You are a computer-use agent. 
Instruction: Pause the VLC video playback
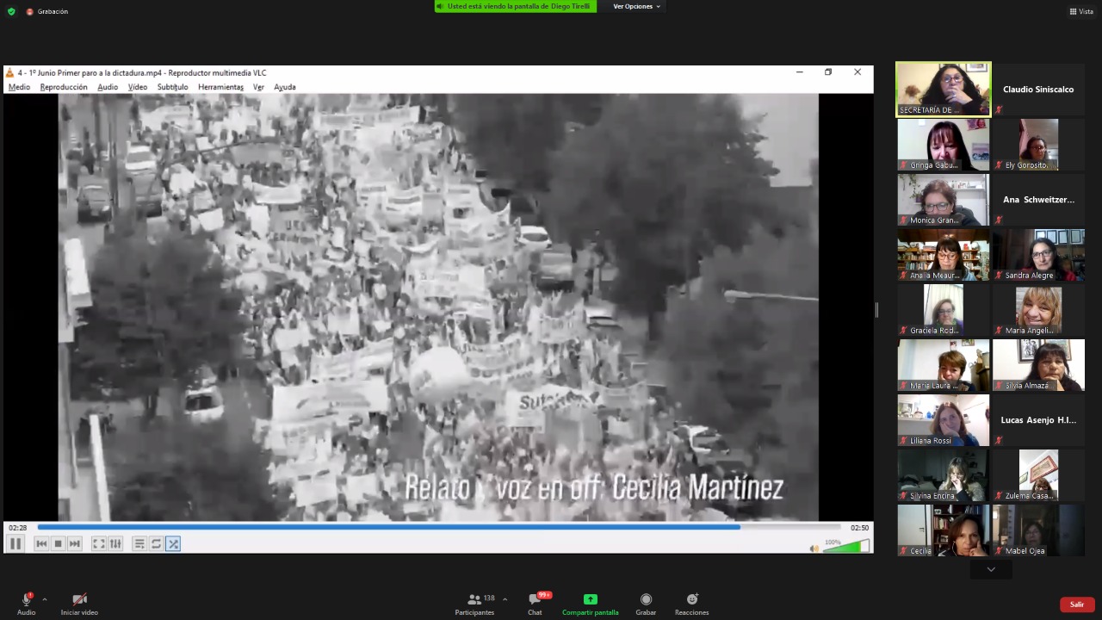coord(15,543)
